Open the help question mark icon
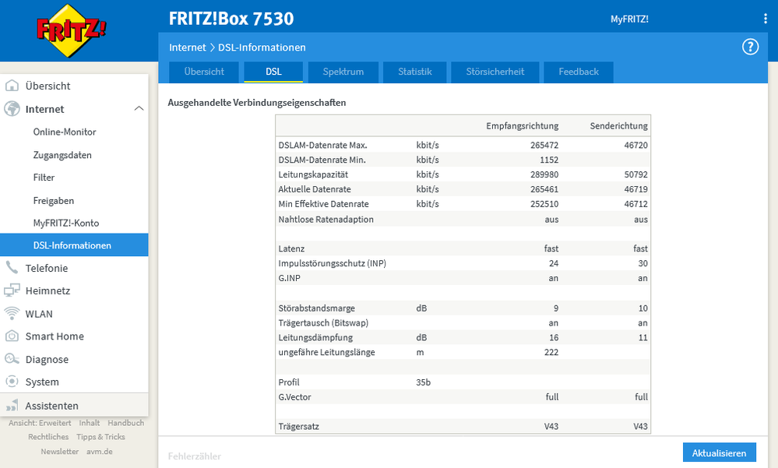This screenshot has width=778, height=468. [x=750, y=48]
